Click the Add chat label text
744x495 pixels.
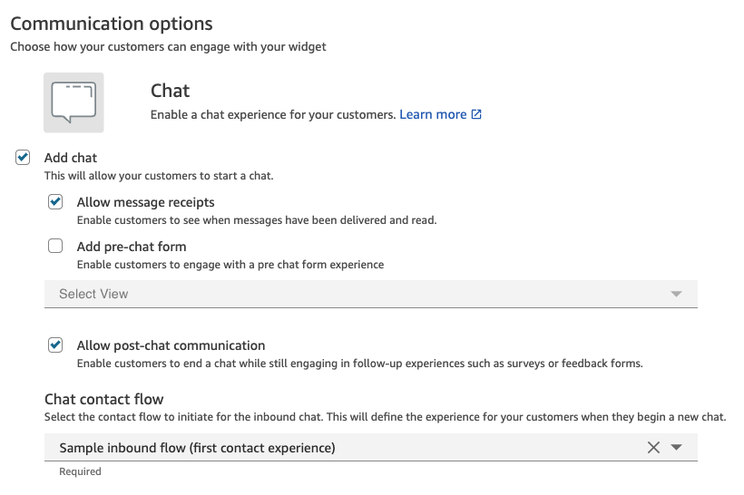pos(71,158)
